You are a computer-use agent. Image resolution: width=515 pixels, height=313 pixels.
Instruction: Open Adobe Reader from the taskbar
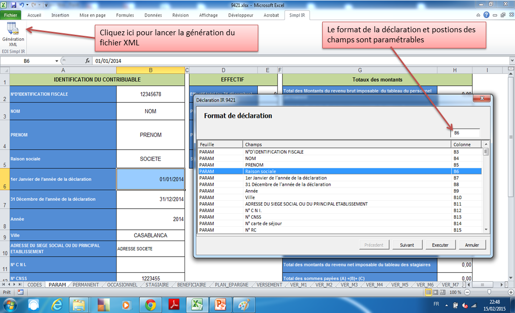coord(174,304)
